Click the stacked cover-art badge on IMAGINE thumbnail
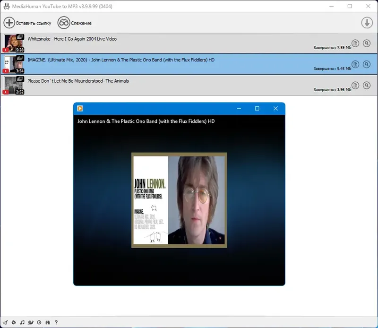 [20, 58]
